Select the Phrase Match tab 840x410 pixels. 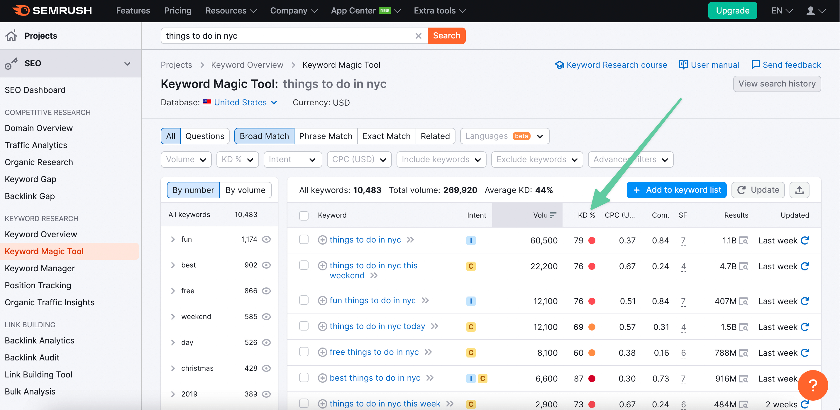(x=326, y=136)
